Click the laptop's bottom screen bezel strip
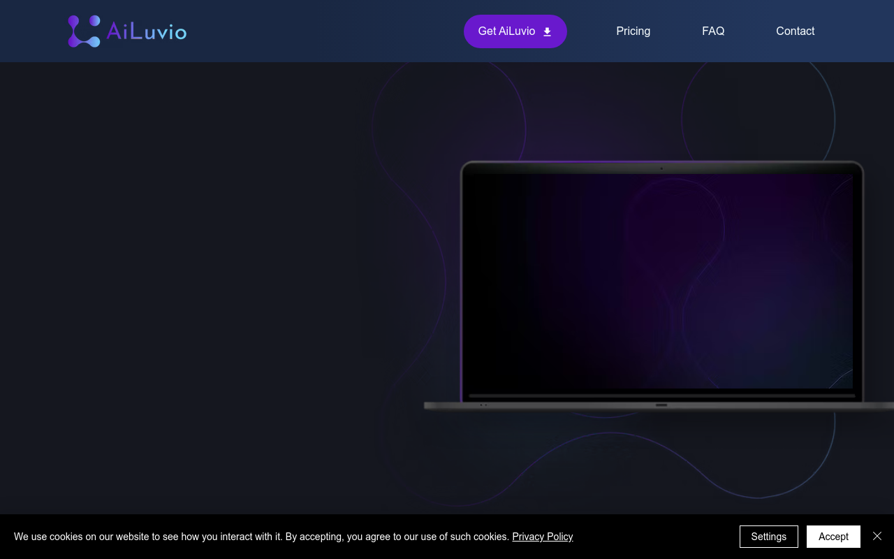 [x=661, y=395]
